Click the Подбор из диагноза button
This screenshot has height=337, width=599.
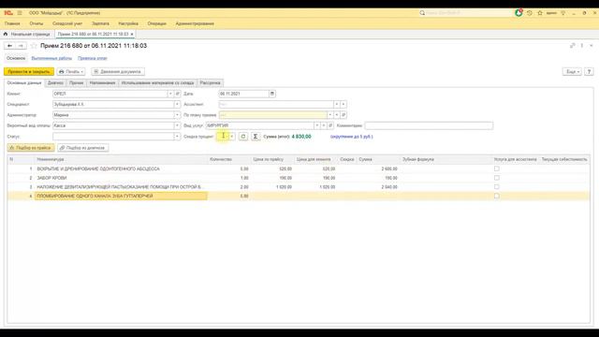(x=83, y=148)
